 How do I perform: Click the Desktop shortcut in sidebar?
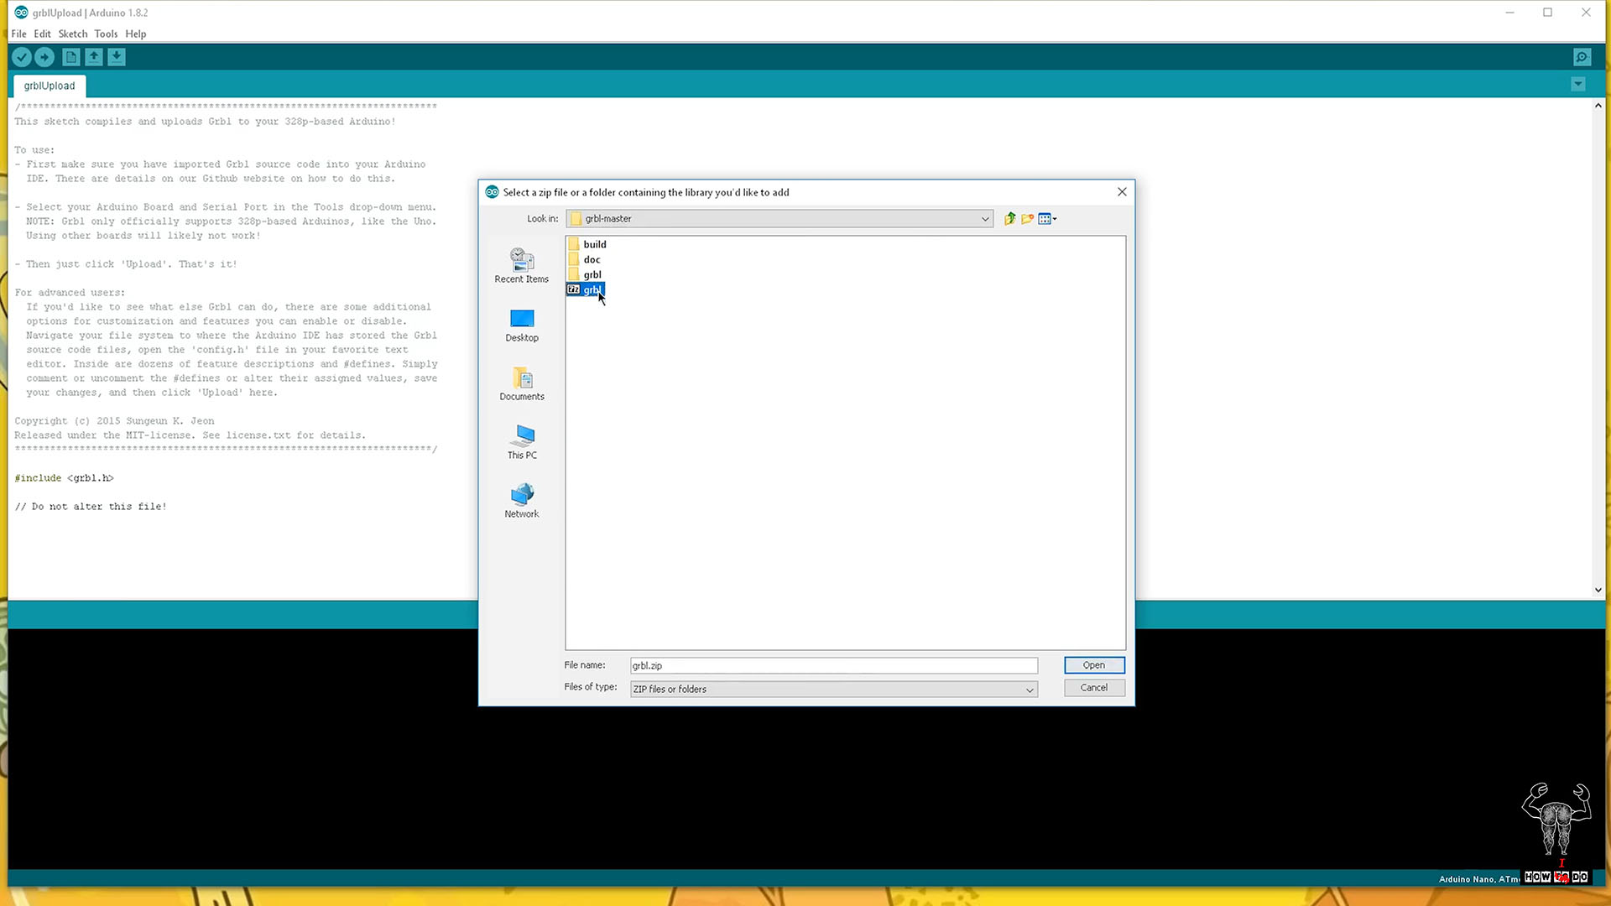point(521,325)
